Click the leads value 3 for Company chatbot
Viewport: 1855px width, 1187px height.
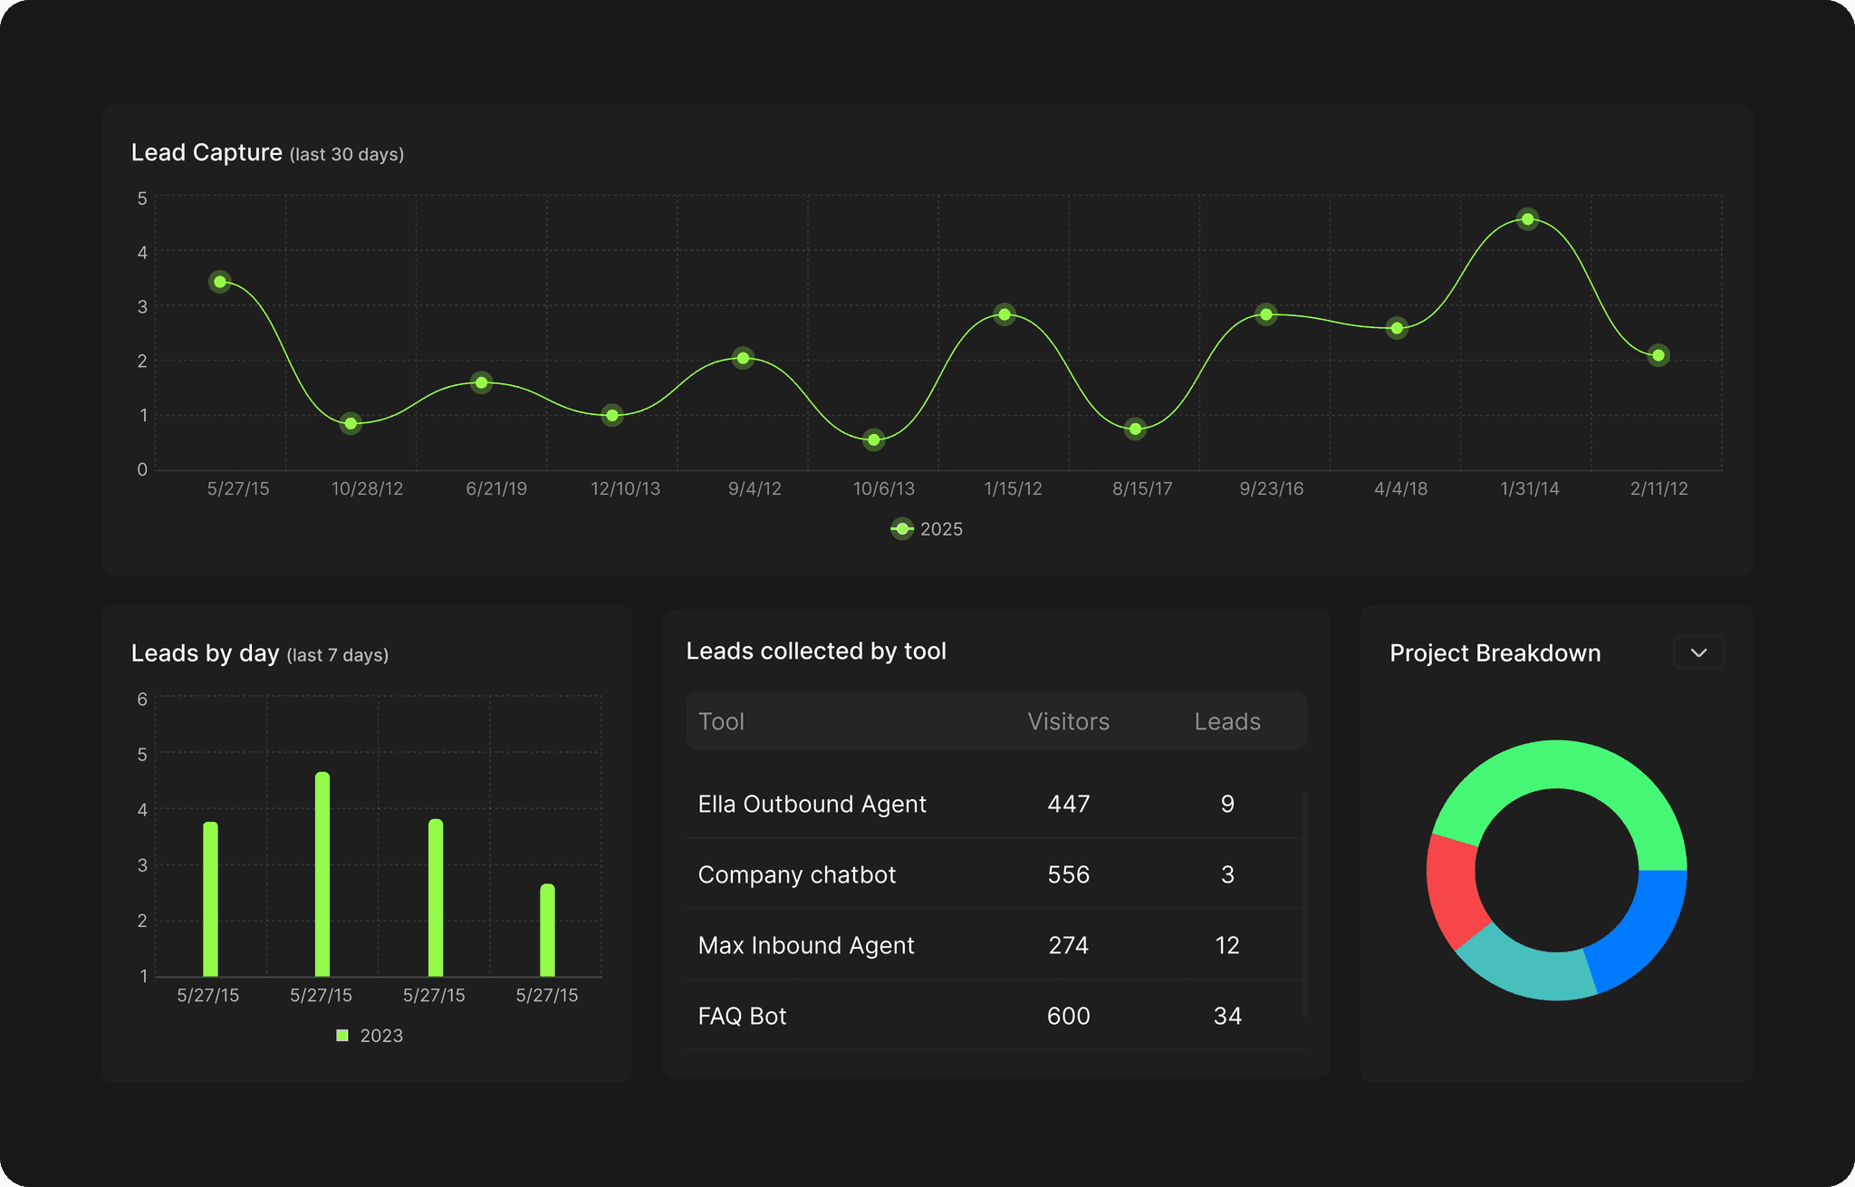(1227, 874)
